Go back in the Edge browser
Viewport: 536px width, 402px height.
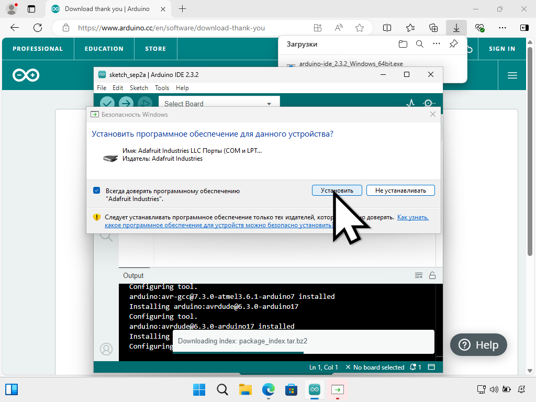point(15,28)
